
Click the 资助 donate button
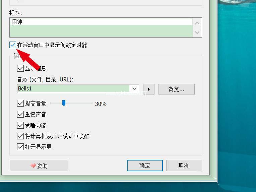pyautogui.click(x=39, y=166)
